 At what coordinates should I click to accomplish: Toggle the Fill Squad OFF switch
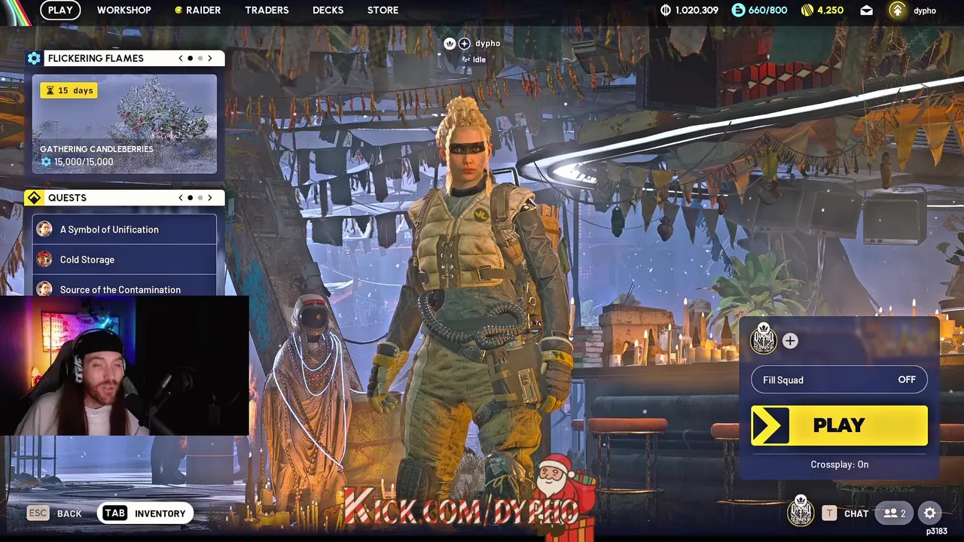point(839,380)
